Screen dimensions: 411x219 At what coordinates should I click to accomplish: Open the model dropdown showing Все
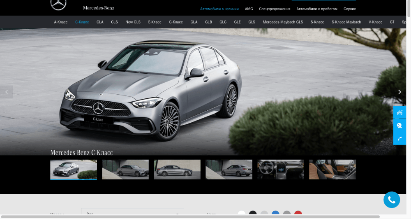pyautogui.click(x=132, y=212)
